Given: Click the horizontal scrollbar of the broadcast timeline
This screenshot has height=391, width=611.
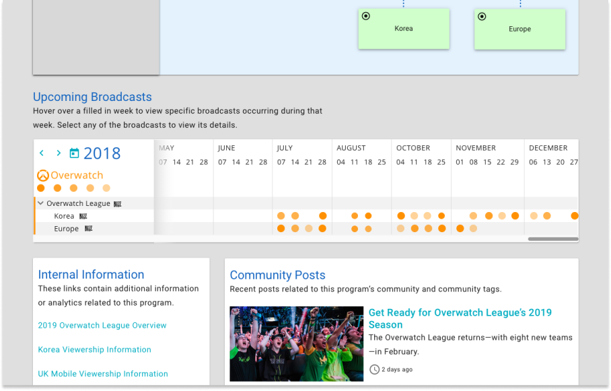Looking at the screenshot, I should tap(553, 239).
